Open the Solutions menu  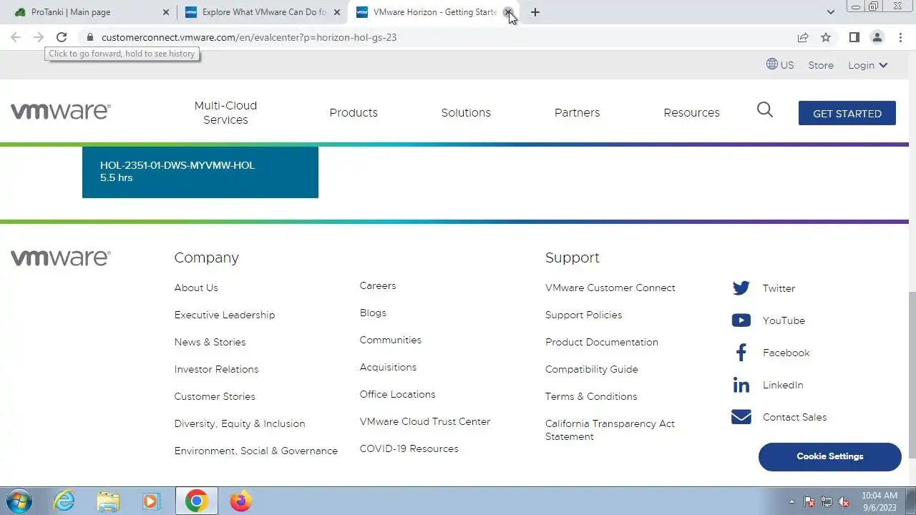[x=466, y=112]
